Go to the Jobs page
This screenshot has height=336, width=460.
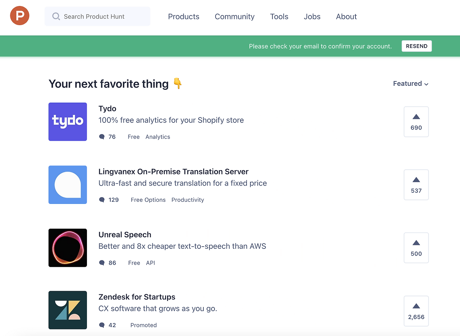pos(312,17)
